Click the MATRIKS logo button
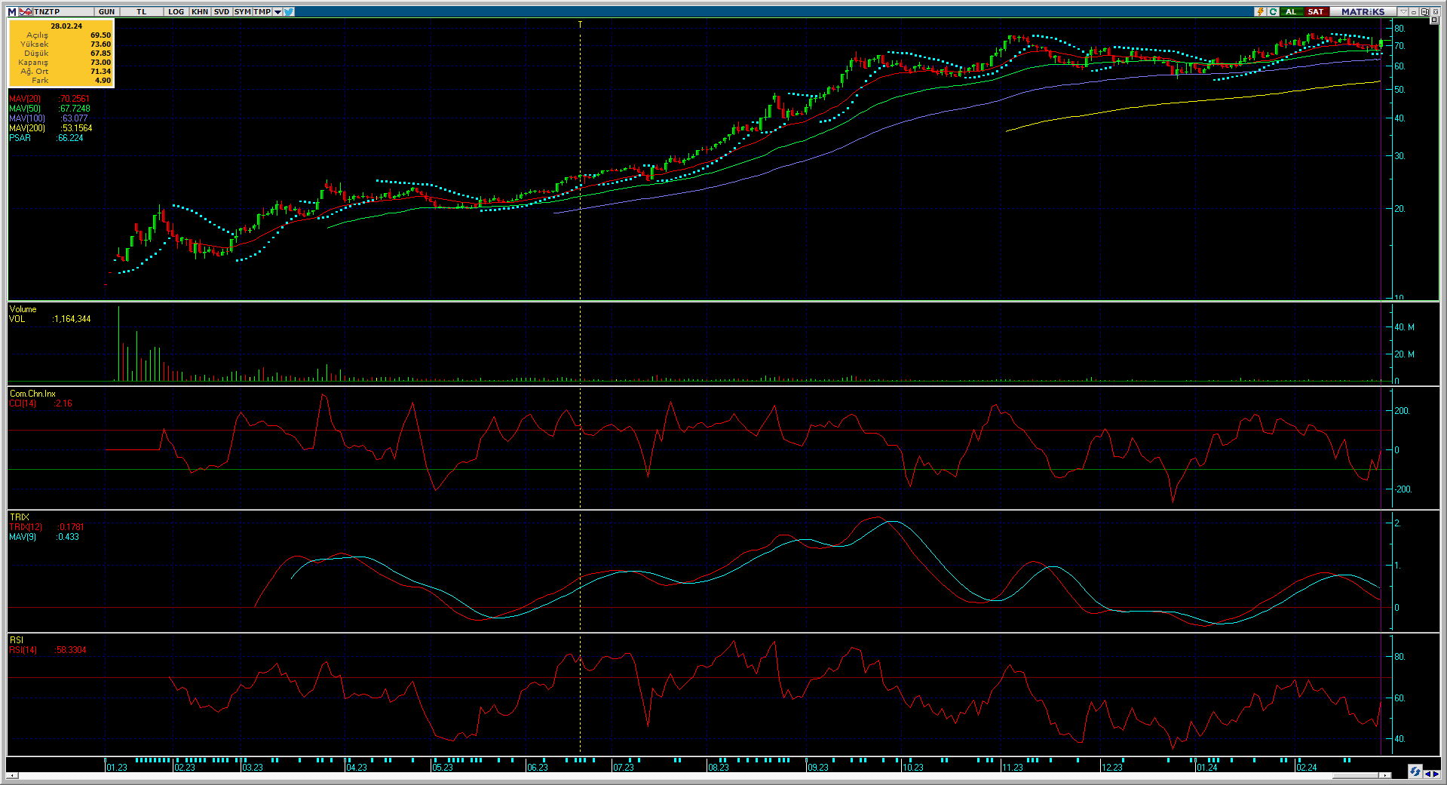This screenshot has height=785, width=1447. 1363,11
